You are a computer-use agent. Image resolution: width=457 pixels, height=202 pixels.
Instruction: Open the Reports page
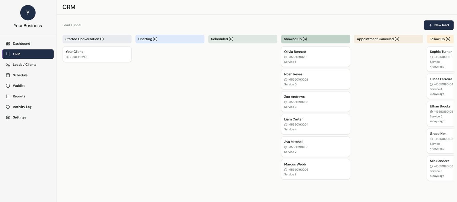(28, 96)
